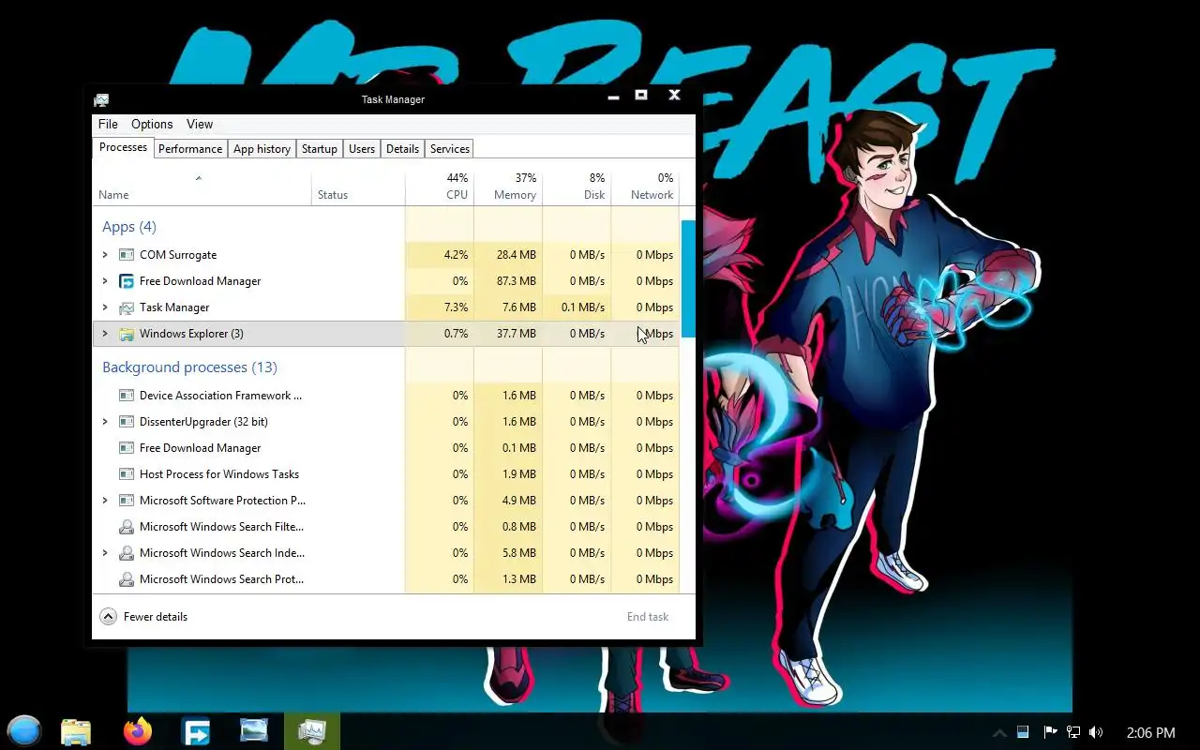Image resolution: width=1200 pixels, height=750 pixels.
Task: Expand Windows Explorer (3) group
Action: (105, 334)
